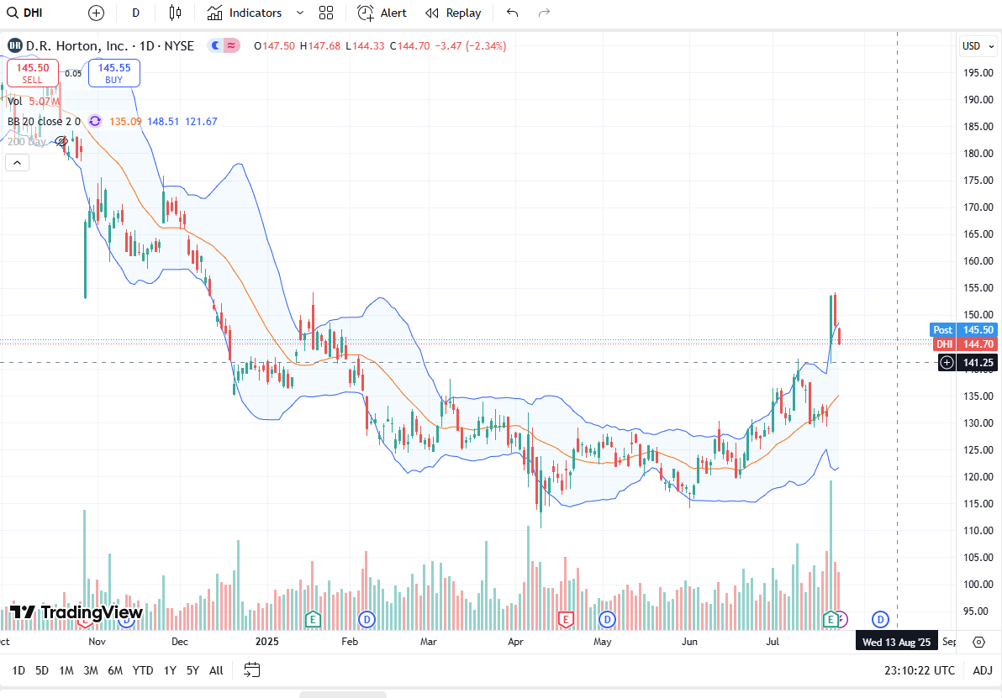Open chart settings hexagon gear icon

[x=979, y=642]
